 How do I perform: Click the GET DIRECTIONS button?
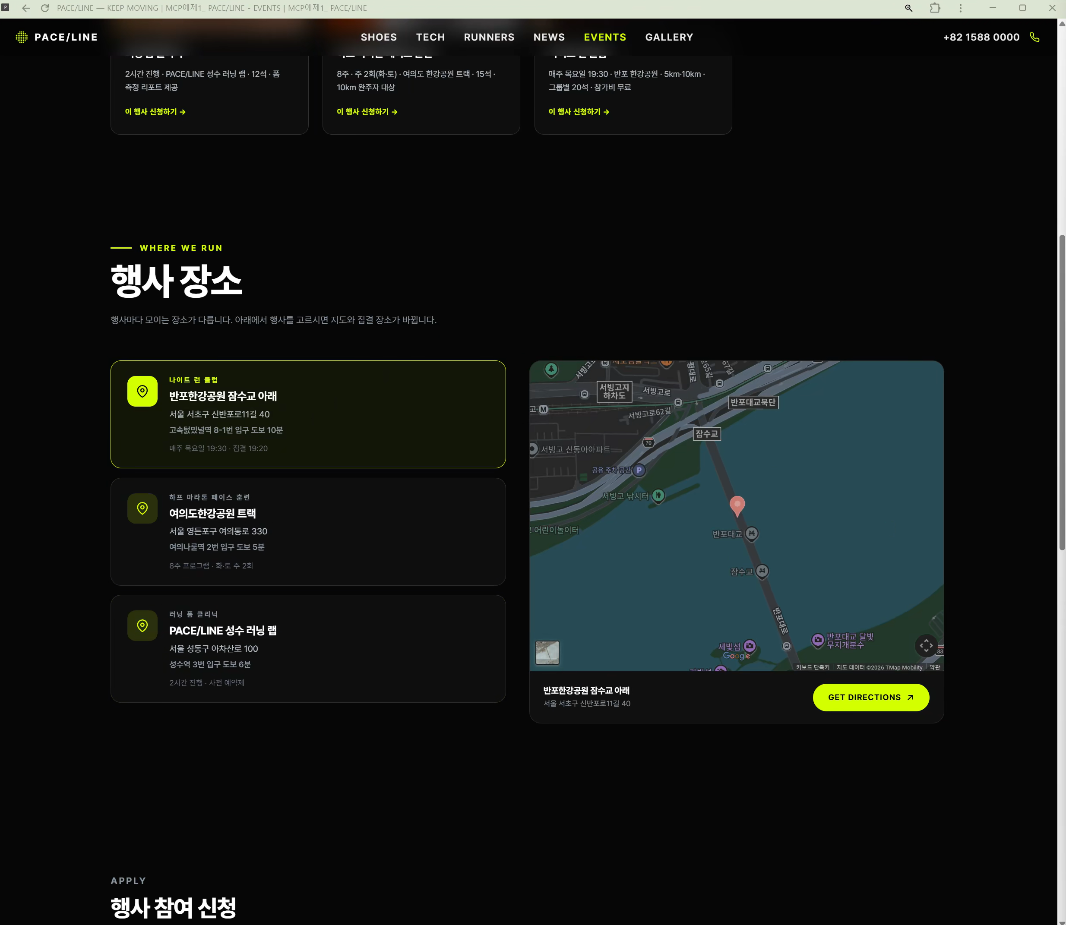point(871,698)
